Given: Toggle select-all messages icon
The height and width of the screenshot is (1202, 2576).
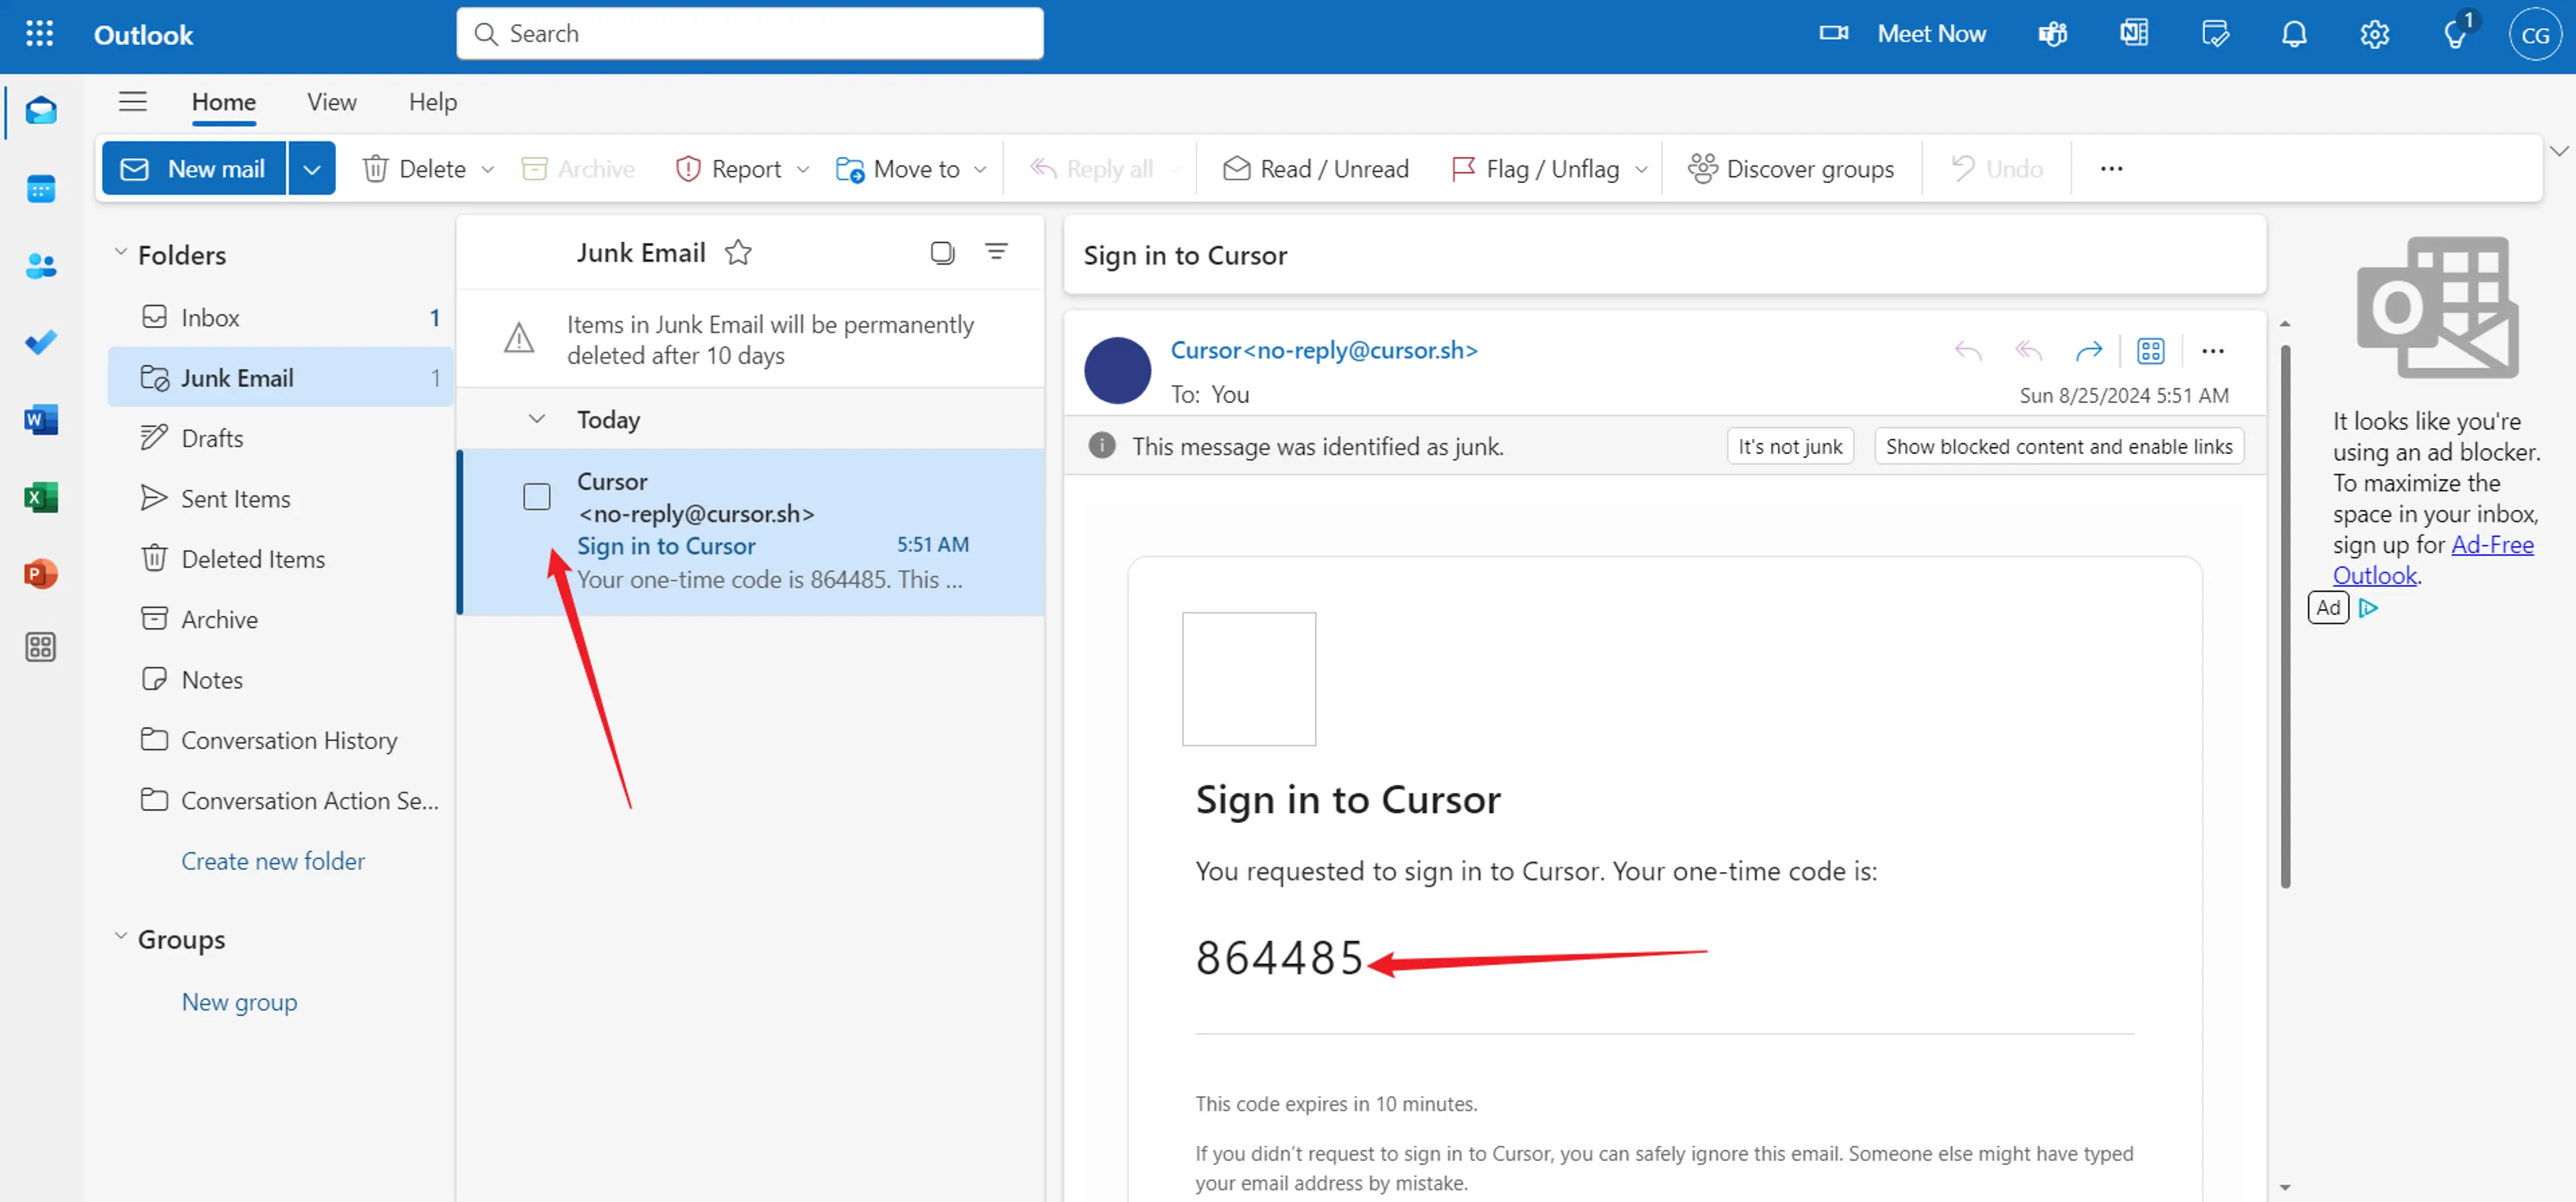Looking at the screenshot, I should (942, 252).
